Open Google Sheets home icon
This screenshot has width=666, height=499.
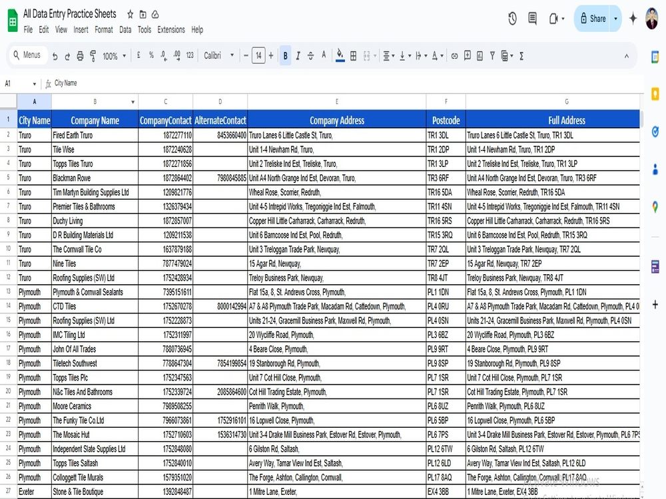13,21
